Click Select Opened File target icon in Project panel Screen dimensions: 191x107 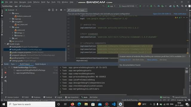coord(49,10)
